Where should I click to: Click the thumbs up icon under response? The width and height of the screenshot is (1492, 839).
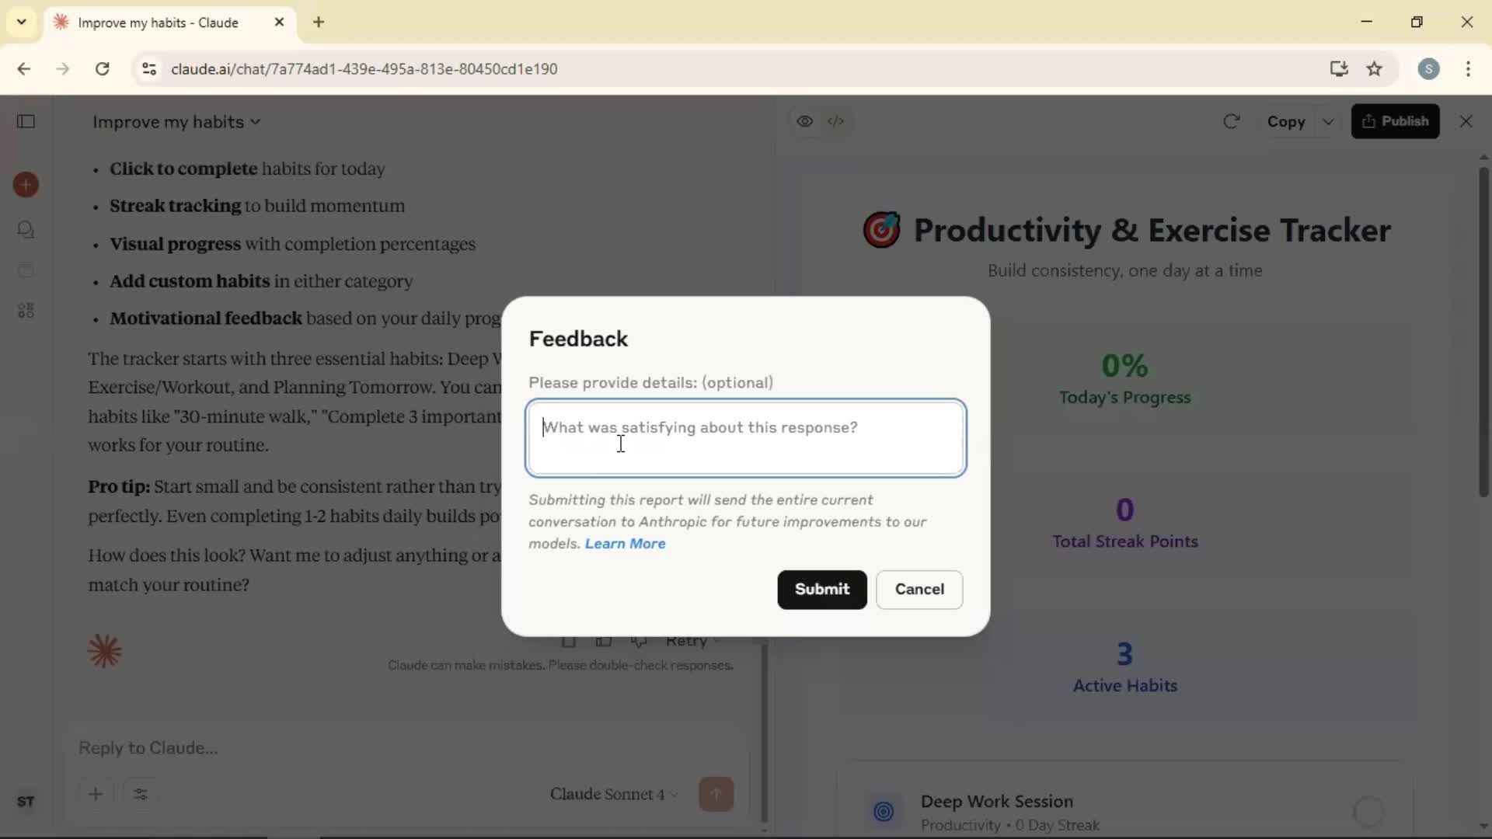604,642
